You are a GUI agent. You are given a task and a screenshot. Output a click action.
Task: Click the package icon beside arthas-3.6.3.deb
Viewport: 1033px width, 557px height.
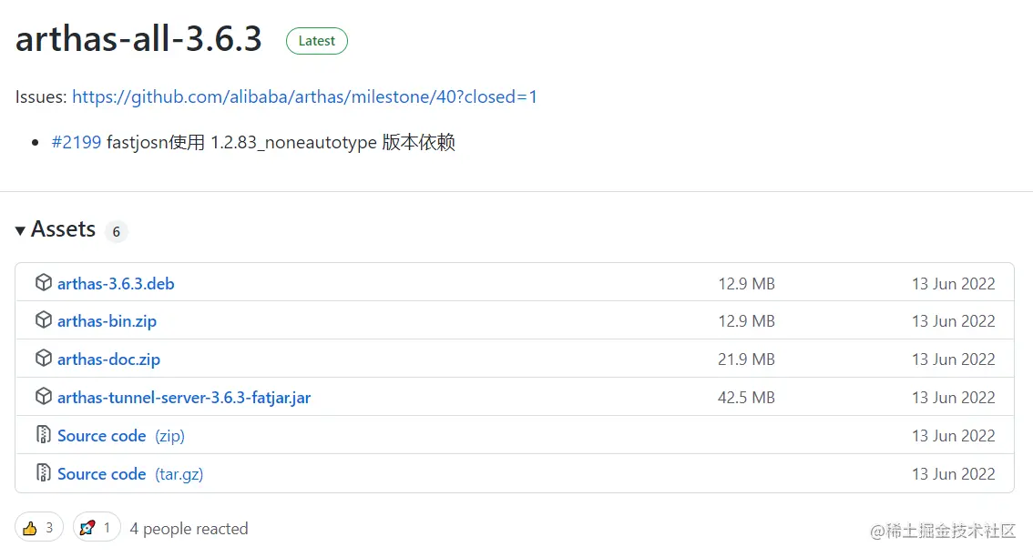point(44,282)
